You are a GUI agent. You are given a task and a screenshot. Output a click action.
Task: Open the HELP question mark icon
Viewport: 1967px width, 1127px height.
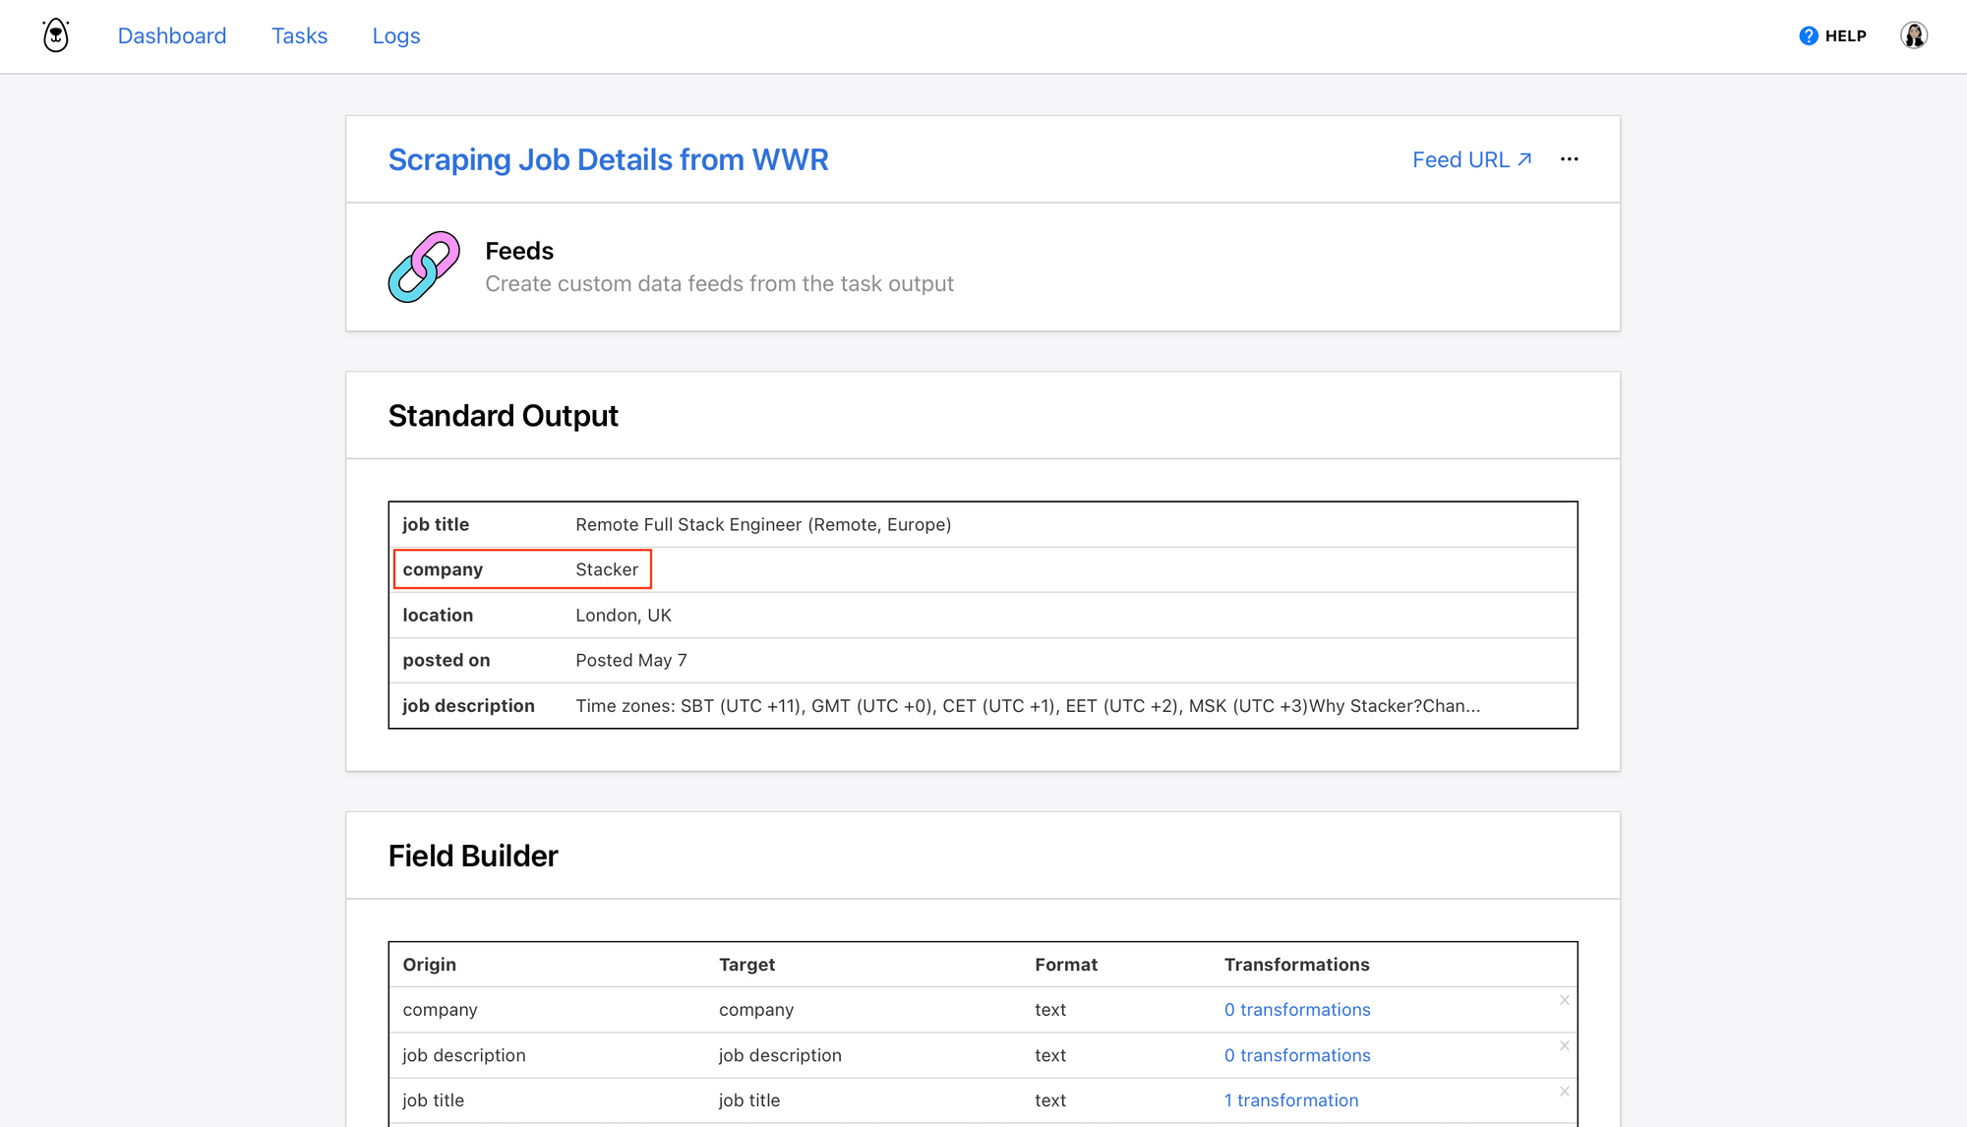[x=1808, y=35]
